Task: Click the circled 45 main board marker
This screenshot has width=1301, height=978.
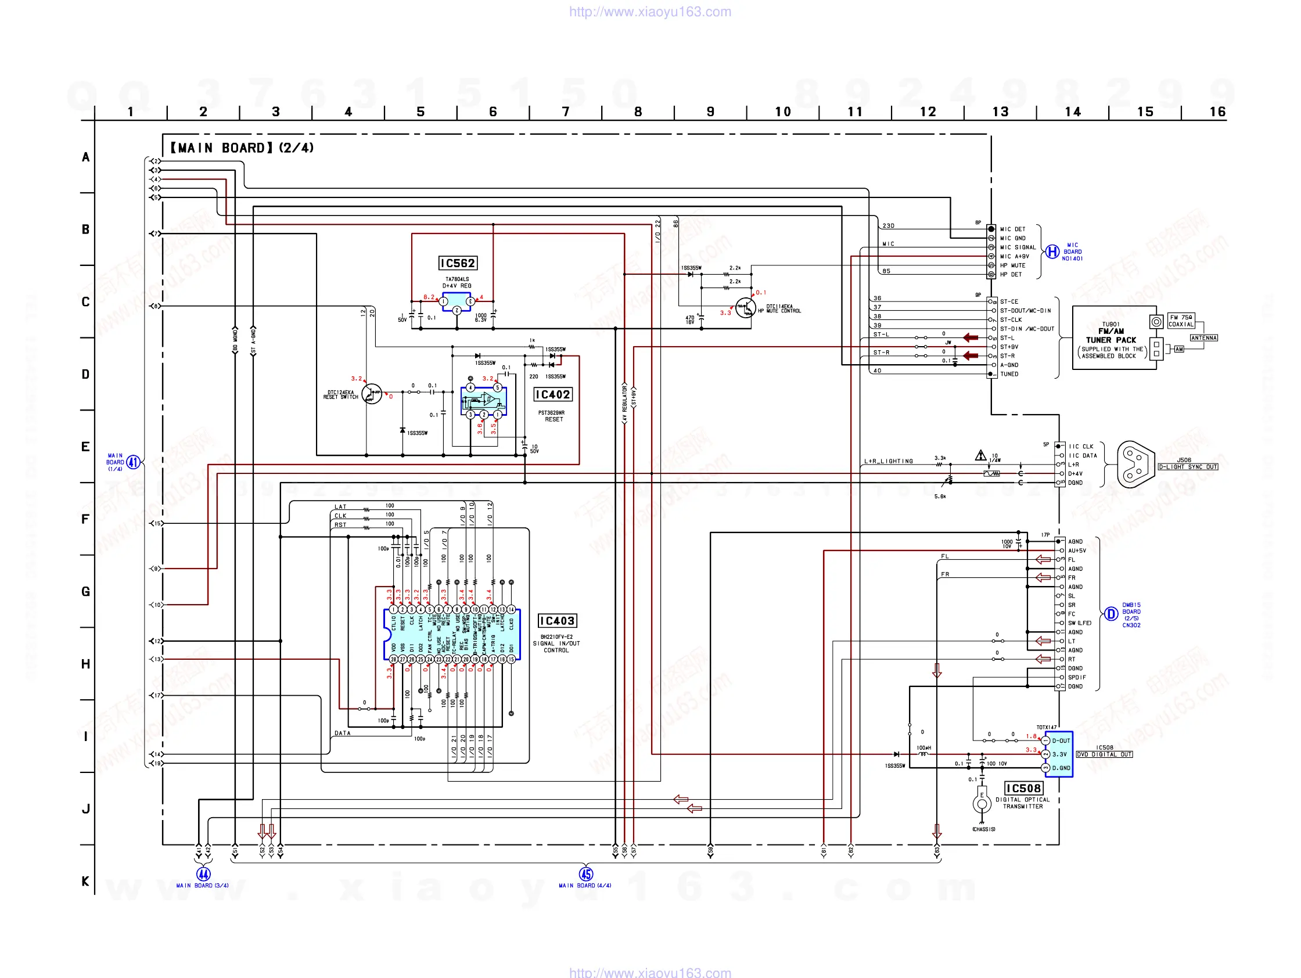Action: 586,874
